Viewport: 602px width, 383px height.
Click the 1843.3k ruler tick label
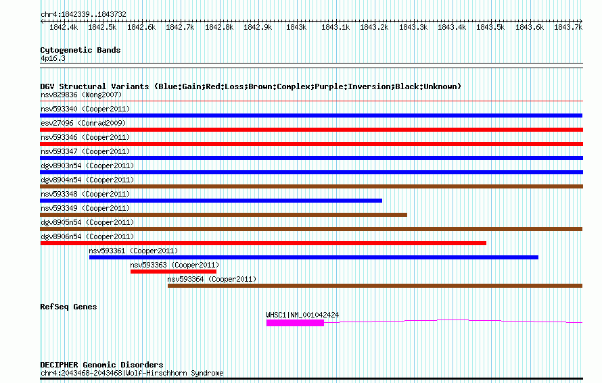413,27
